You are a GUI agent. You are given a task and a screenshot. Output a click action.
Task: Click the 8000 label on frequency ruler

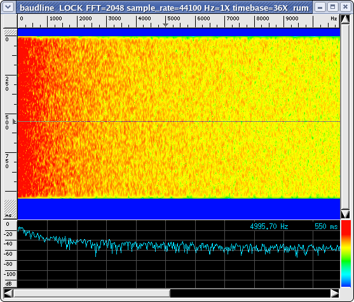(262, 18)
